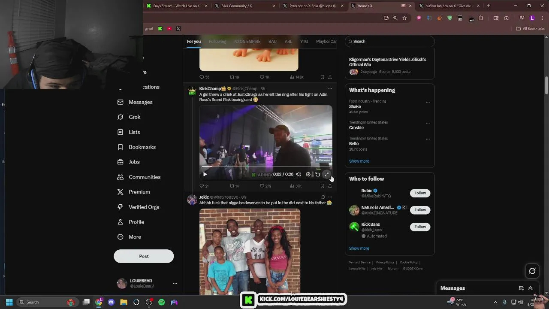Screen dimensions: 549x309
Task: Open Premium in the sidebar
Action: point(133,192)
